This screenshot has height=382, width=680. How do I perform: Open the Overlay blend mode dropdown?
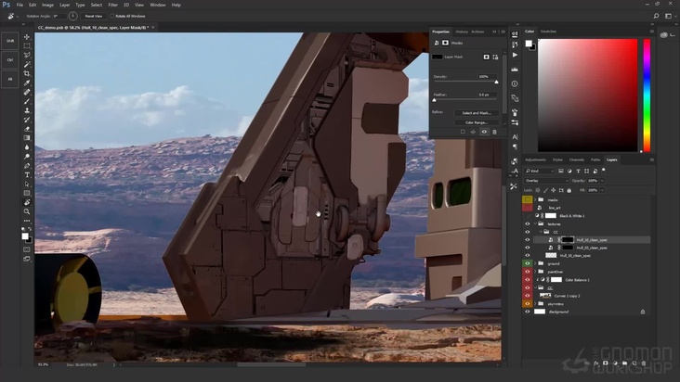coord(545,180)
